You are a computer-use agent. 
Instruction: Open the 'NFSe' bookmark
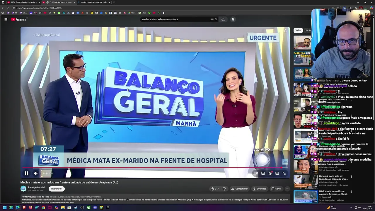click(142, 13)
